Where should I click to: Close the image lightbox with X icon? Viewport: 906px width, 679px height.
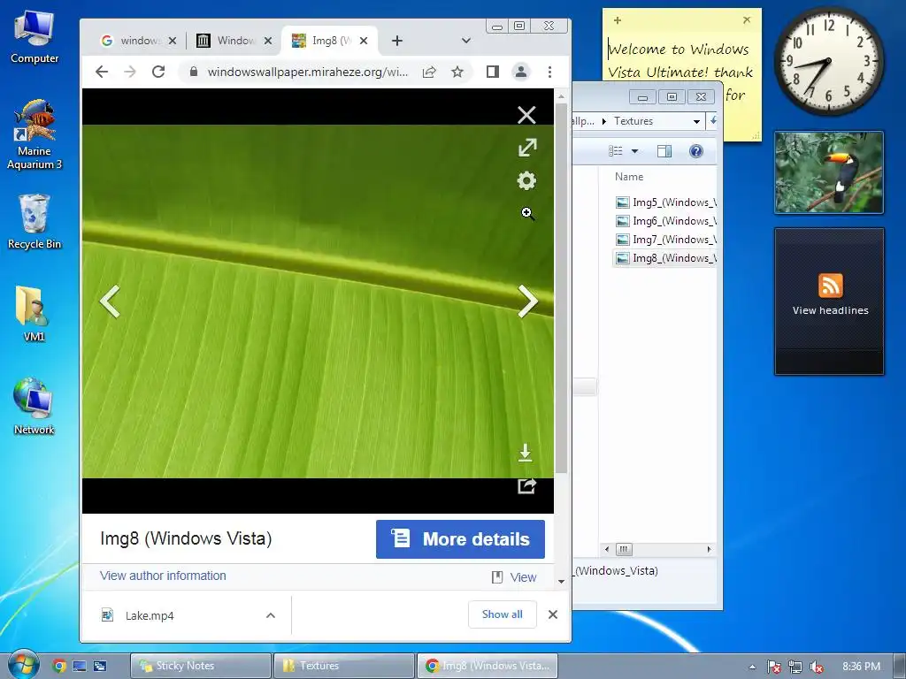526,115
